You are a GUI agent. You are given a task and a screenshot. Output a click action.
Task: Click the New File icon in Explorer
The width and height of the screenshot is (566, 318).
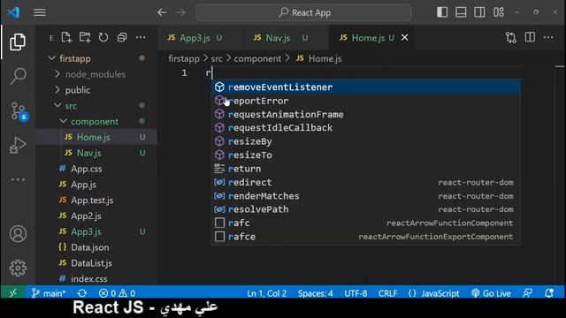tap(66, 37)
